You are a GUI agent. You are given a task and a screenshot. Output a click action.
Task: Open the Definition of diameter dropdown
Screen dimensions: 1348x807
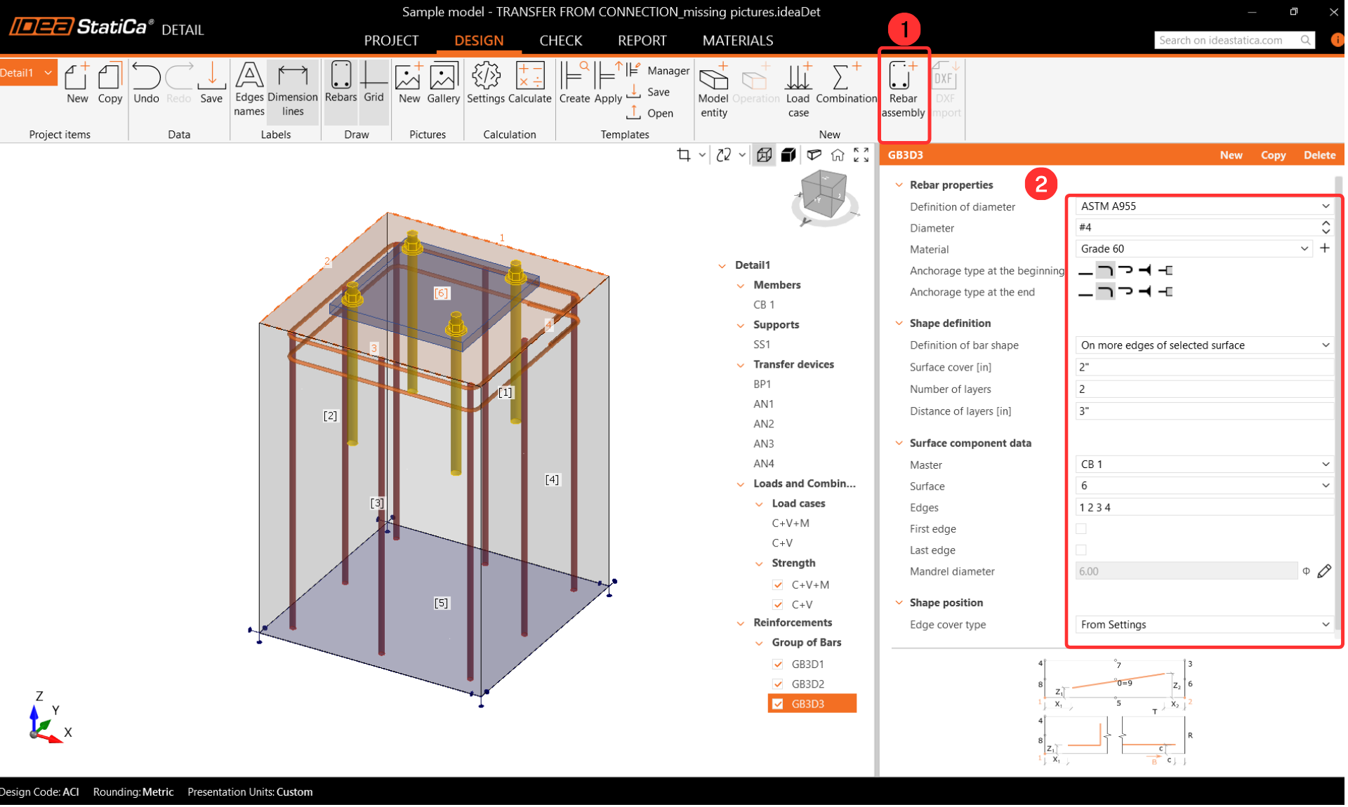tap(1203, 206)
